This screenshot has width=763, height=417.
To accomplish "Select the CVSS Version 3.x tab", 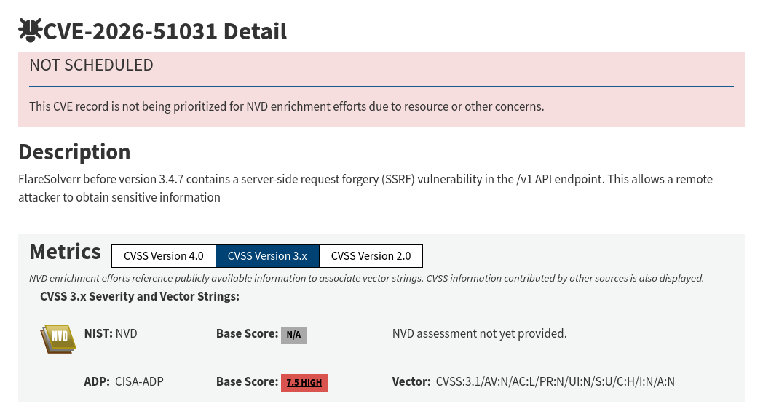I will pos(267,256).
